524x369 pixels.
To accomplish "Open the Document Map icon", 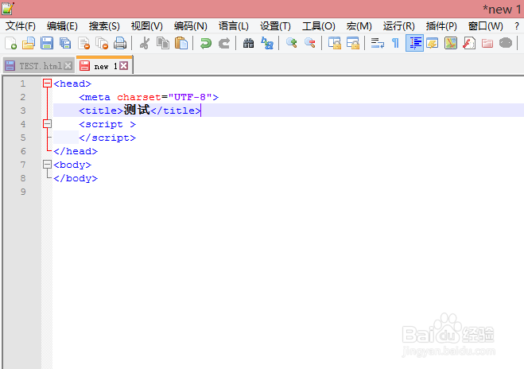I will [x=451, y=43].
